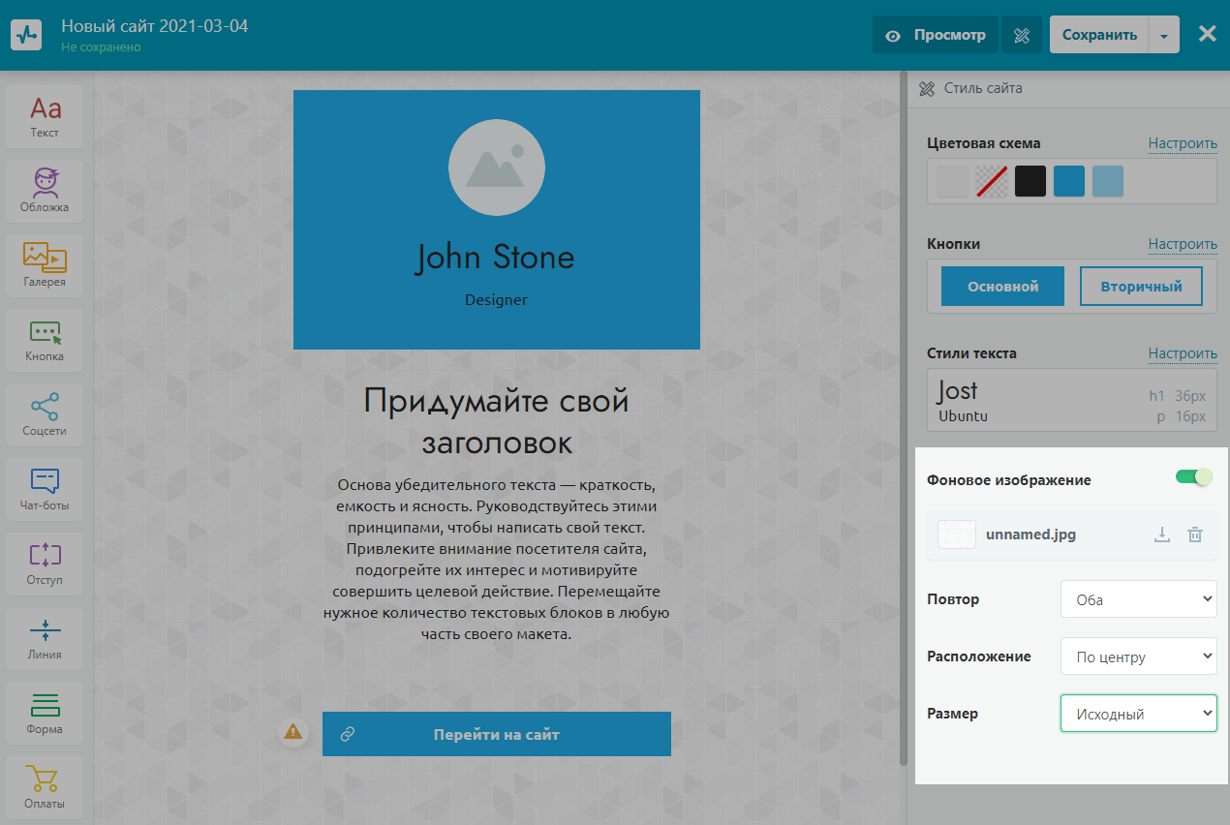
Task: Select the Text block tool
Action: pos(45,116)
